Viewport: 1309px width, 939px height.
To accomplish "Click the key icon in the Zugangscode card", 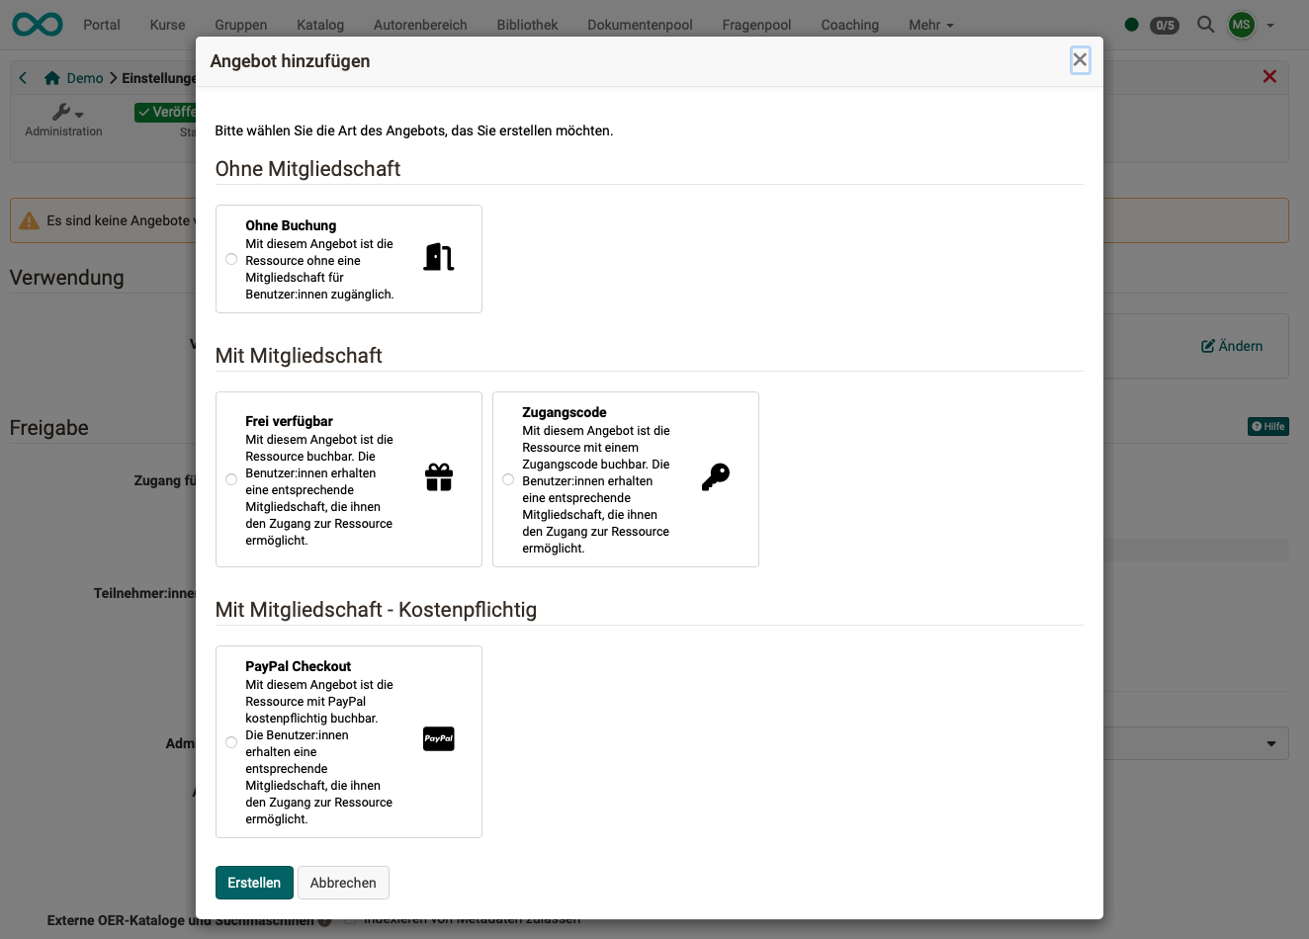I will point(716,475).
